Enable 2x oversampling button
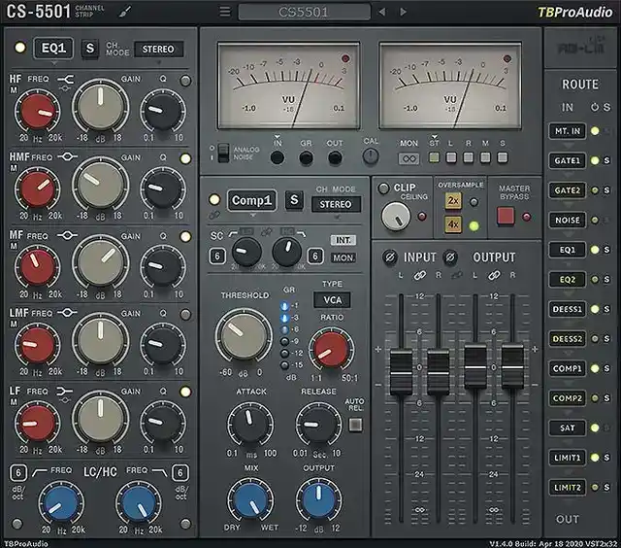Image resolution: width=621 pixels, height=548 pixels. 453,201
